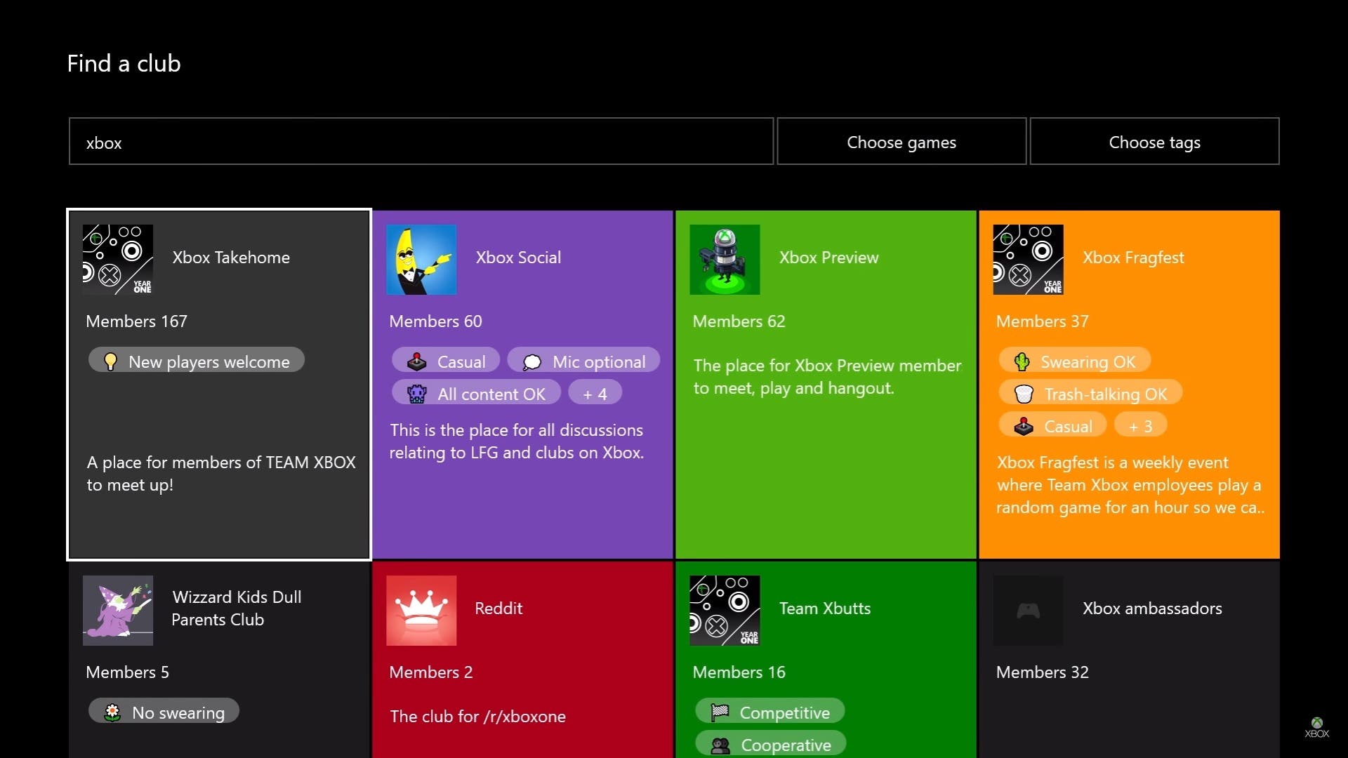Click the Xbox Preview member description
1348x758 pixels.
827,377
